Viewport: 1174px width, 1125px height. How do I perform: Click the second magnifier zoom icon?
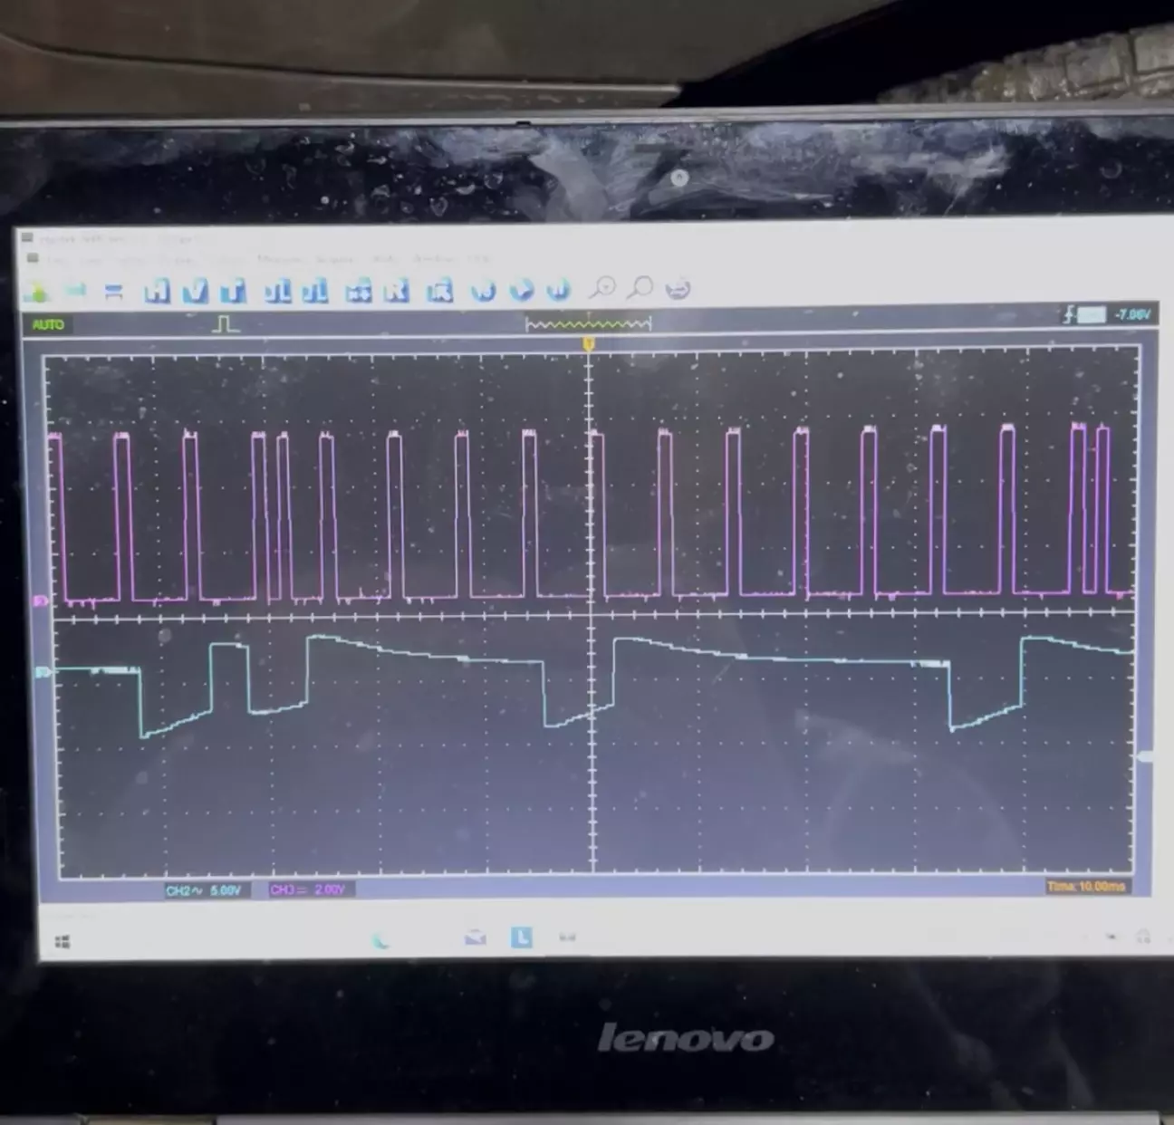point(640,288)
